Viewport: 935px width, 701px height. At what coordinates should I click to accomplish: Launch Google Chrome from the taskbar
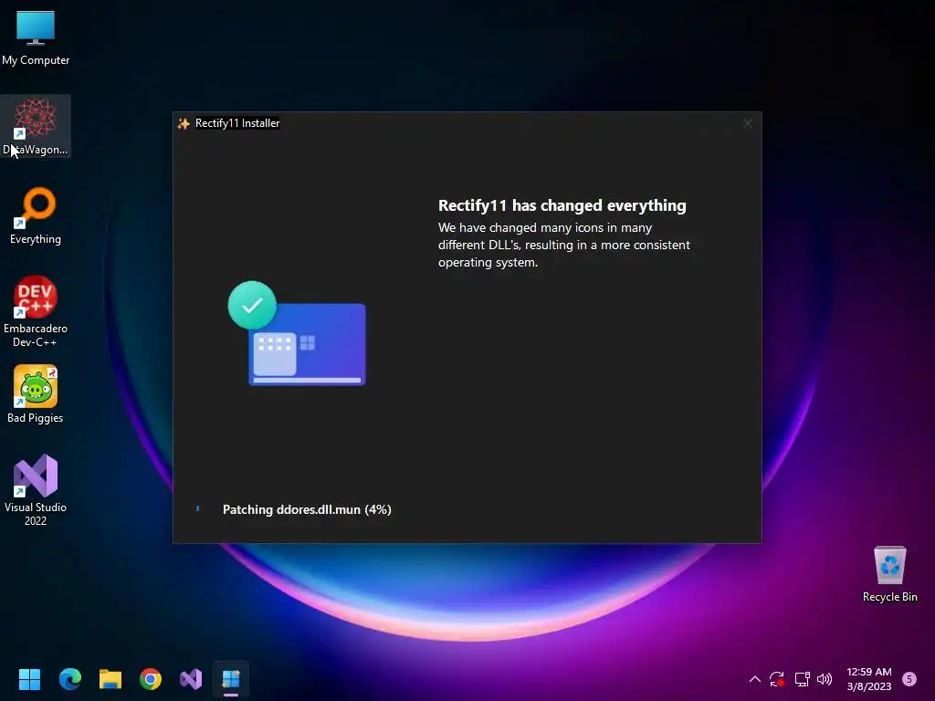pos(151,679)
